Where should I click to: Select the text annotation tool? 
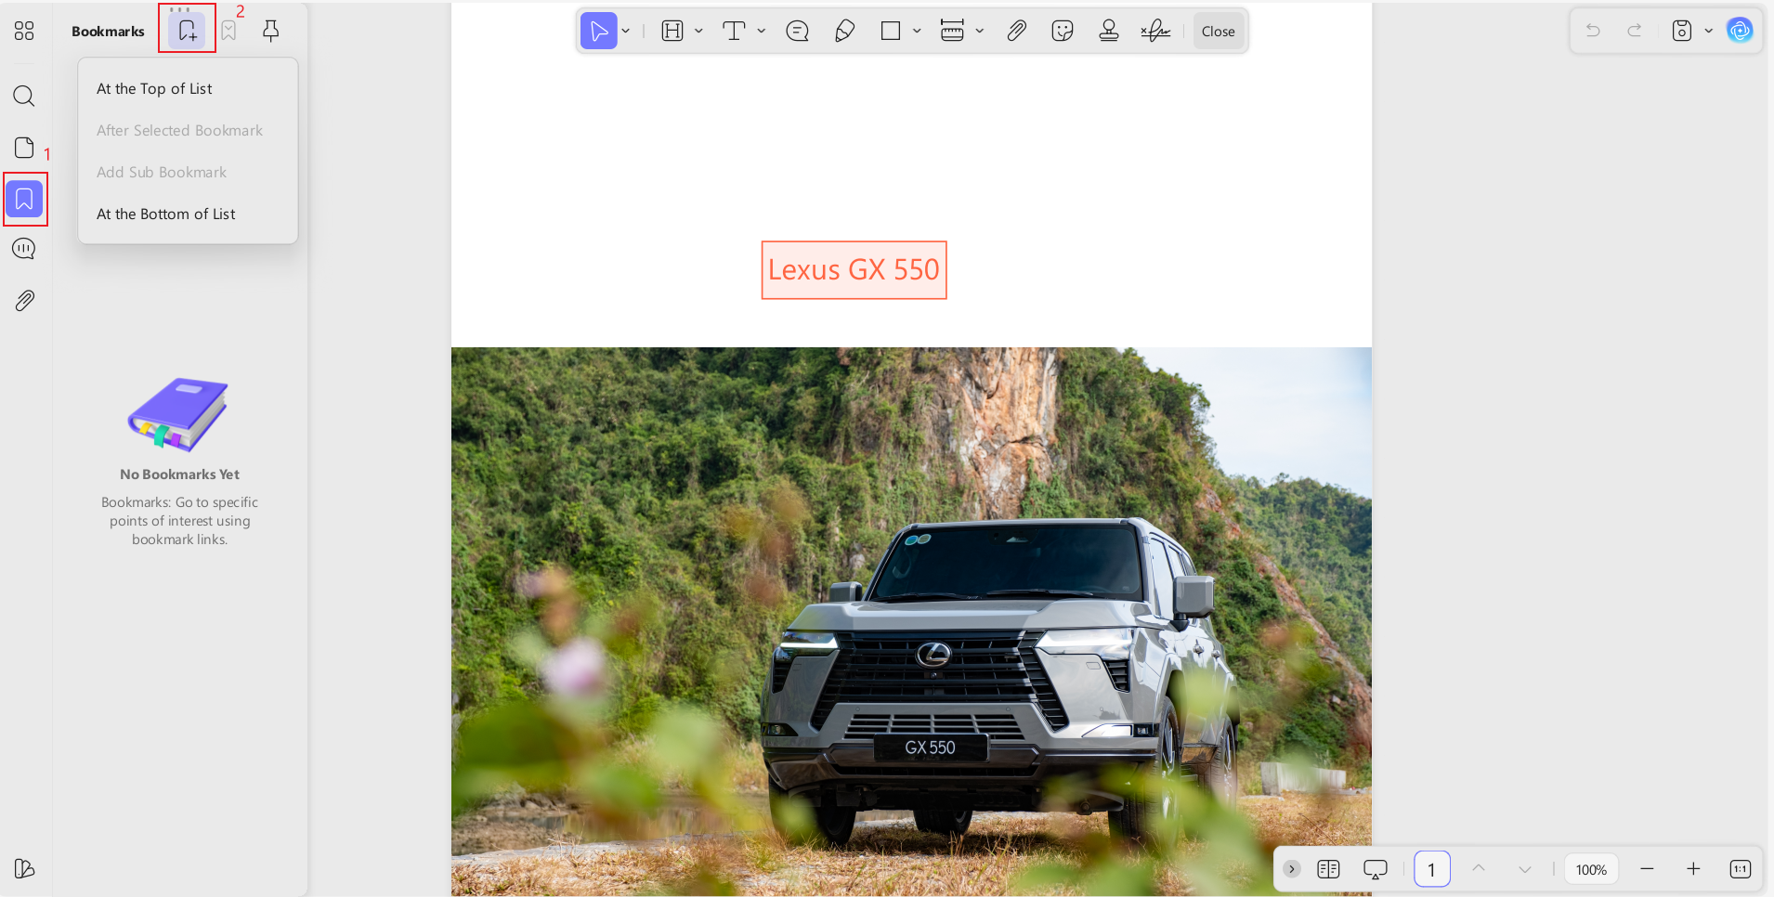734,31
